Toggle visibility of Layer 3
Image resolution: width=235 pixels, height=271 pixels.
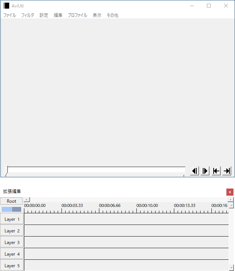pyautogui.click(x=12, y=243)
